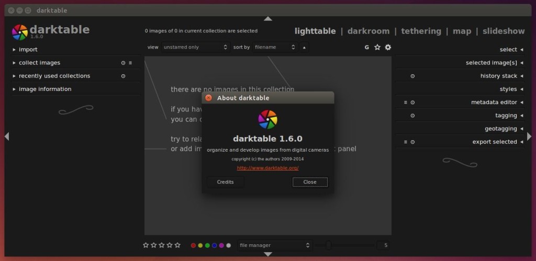
Task: Toggle star overlays on thumbnails
Action: click(x=377, y=47)
